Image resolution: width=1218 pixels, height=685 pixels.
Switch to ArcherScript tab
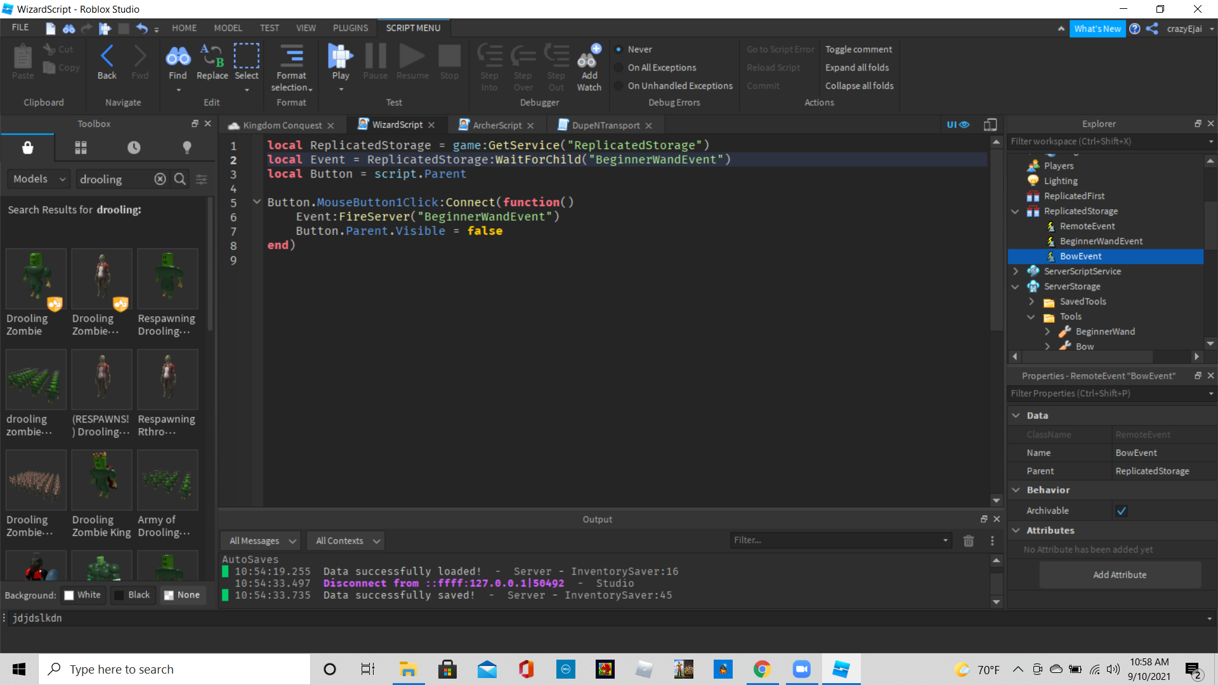[x=497, y=126]
